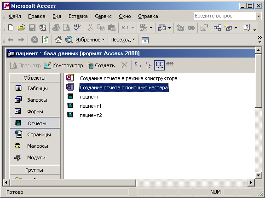
Task: Click the New Object icon
Action: pyautogui.click(x=228, y=28)
